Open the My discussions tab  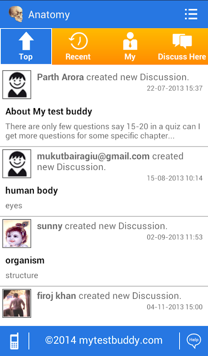tap(130, 47)
